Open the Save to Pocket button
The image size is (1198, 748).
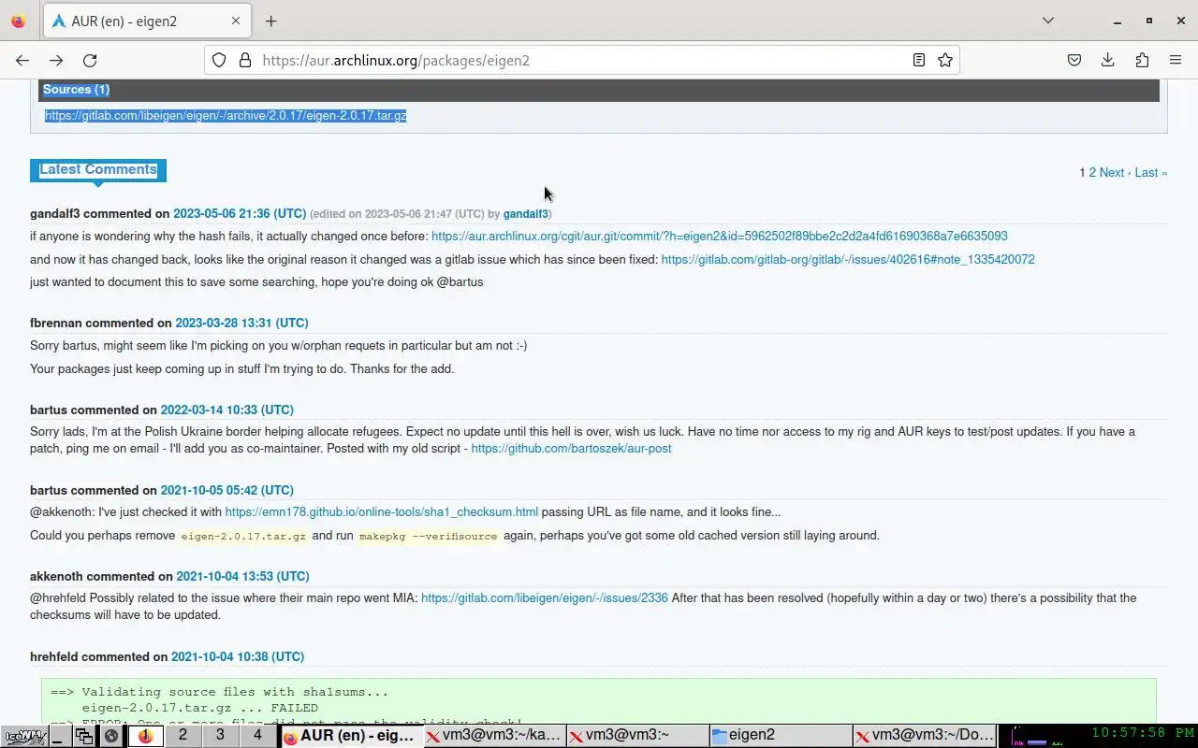1074,60
